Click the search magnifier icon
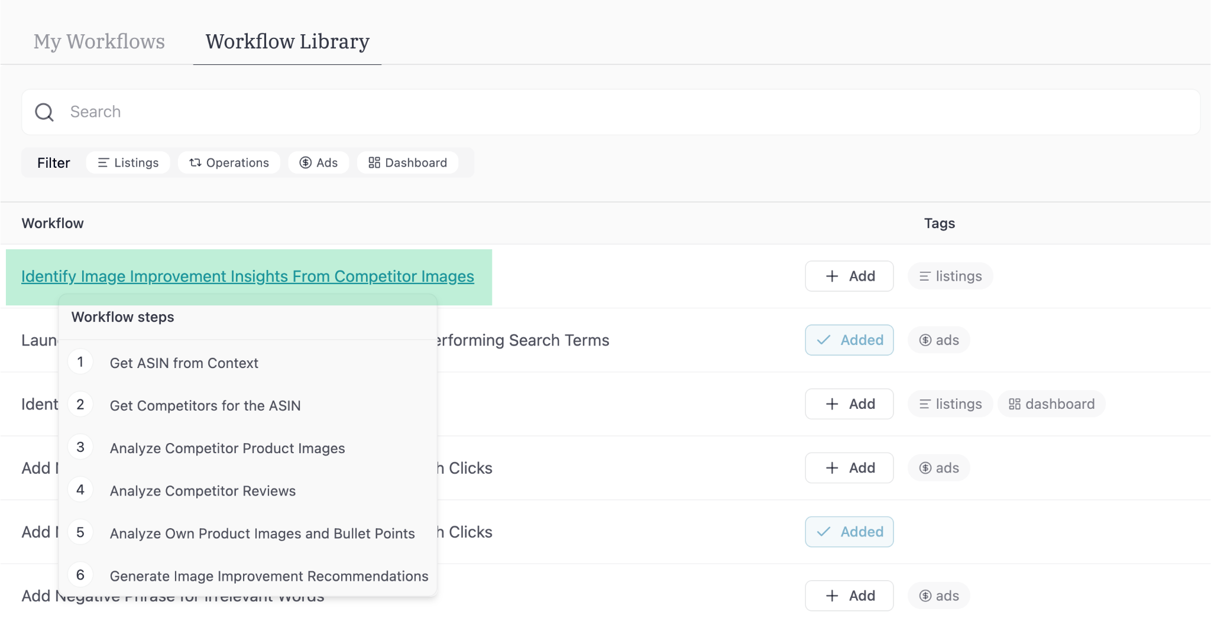Image resolution: width=1211 pixels, height=625 pixels. pyautogui.click(x=44, y=112)
